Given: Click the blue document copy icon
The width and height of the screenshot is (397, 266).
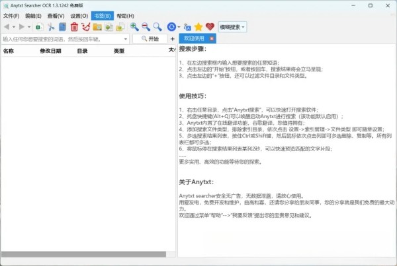Looking at the screenshot, I should coord(62,27).
